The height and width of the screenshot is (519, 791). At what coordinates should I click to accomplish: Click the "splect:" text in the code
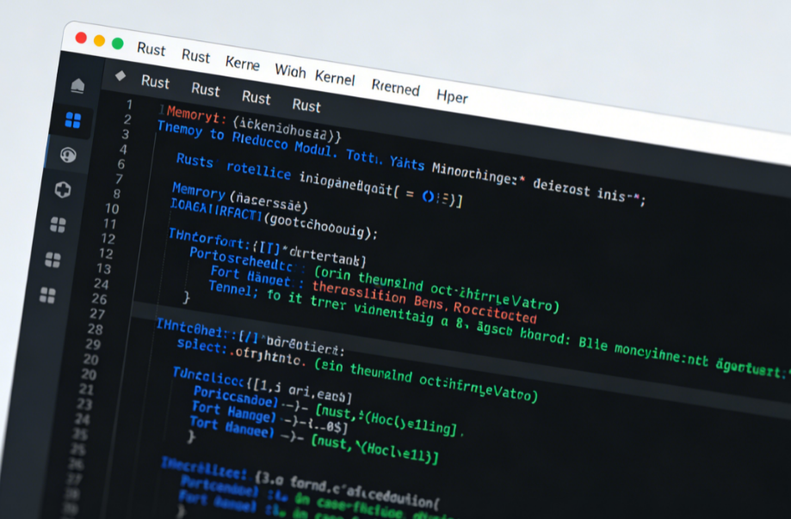pos(201,345)
